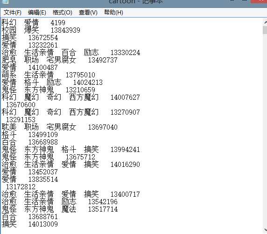Click the vertical scrollbar thumb
This screenshot has width=267, height=234.
pyautogui.click(x=265, y=30)
